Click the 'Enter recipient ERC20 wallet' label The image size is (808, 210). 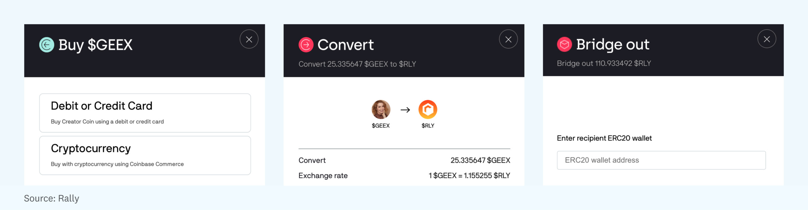(x=604, y=138)
